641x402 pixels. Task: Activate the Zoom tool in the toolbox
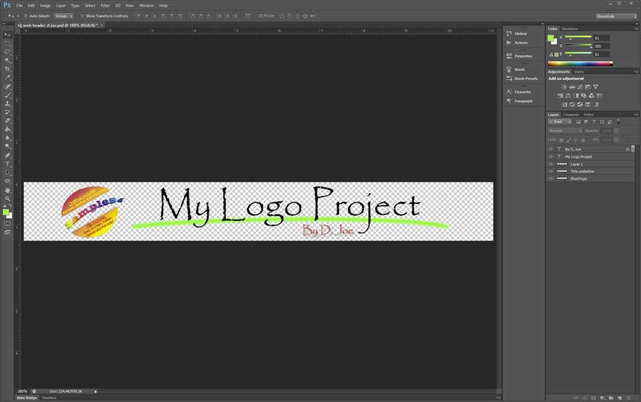tap(8, 198)
